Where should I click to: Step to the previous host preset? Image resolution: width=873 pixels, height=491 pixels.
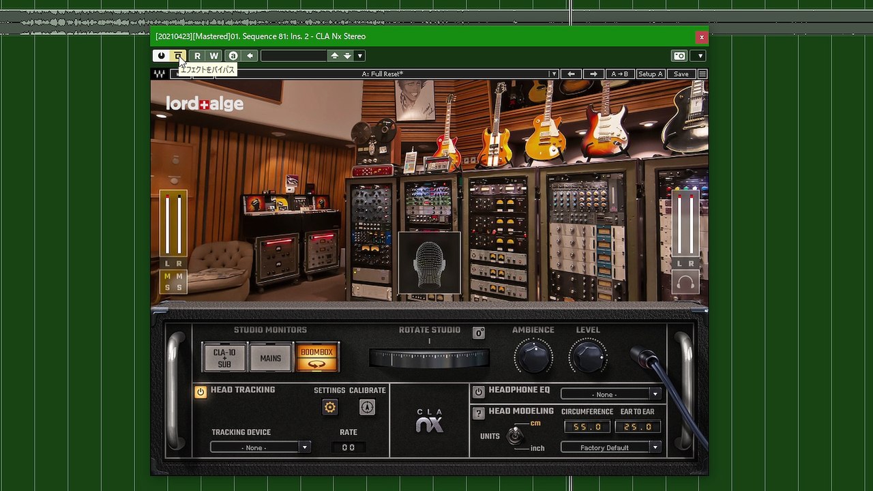pyautogui.click(x=334, y=56)
